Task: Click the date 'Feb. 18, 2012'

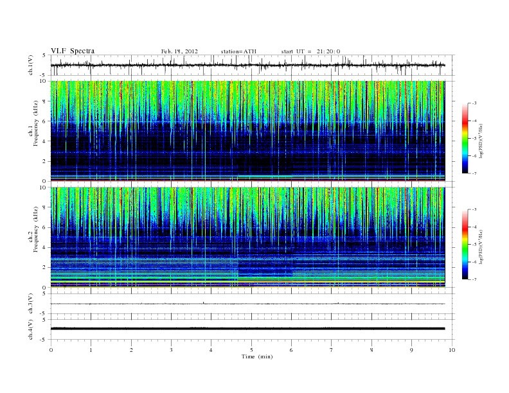Action: point(179,51)
